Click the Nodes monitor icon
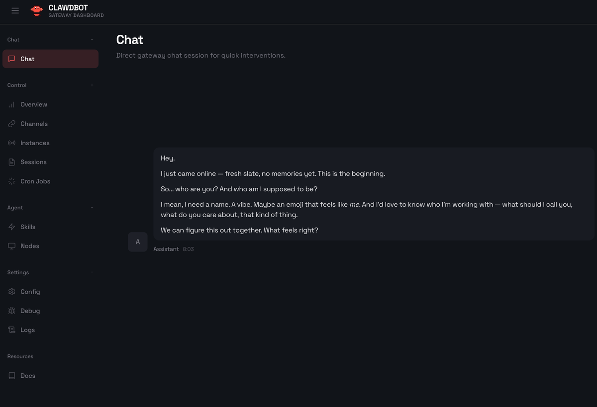This screenshot has width=597, height=407. [x=11, y=245]
